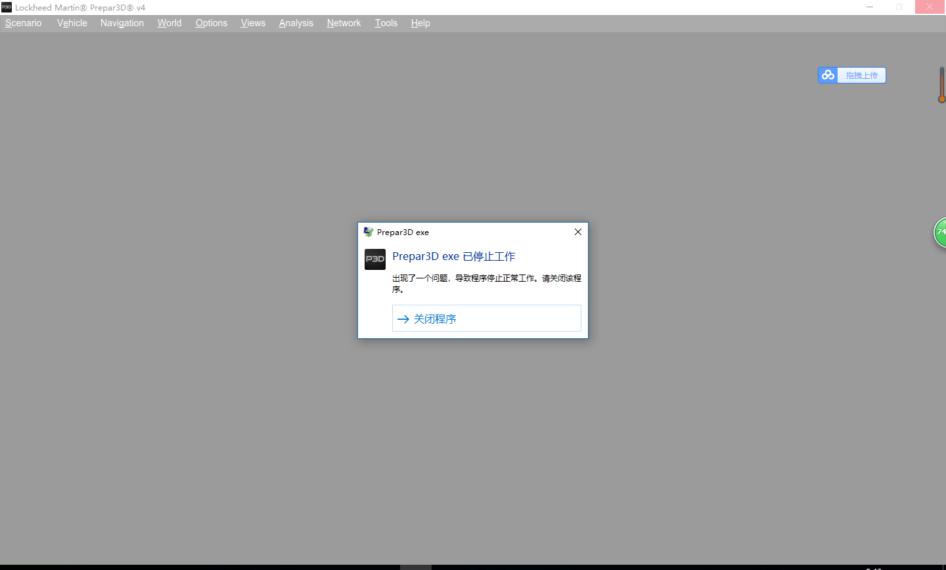Open the Options menu

tap(212, 23)
